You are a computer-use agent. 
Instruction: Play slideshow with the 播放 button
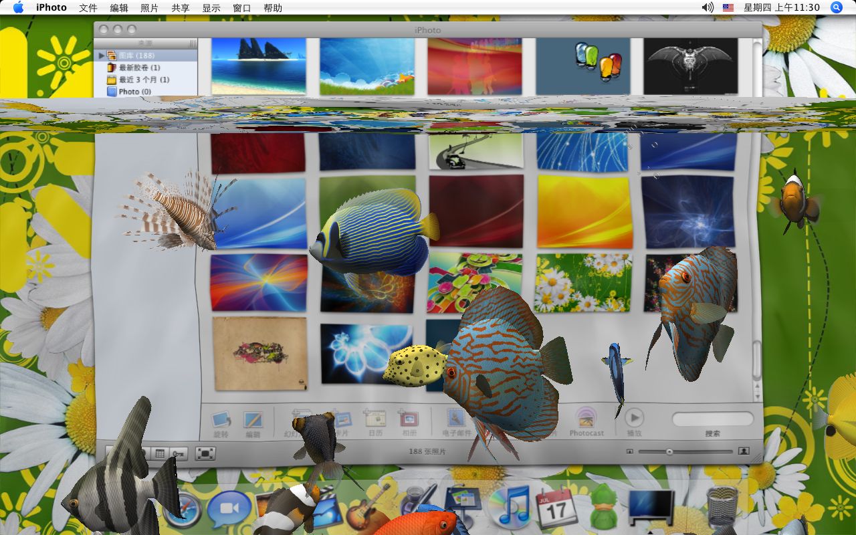click(x=634, y=418)
